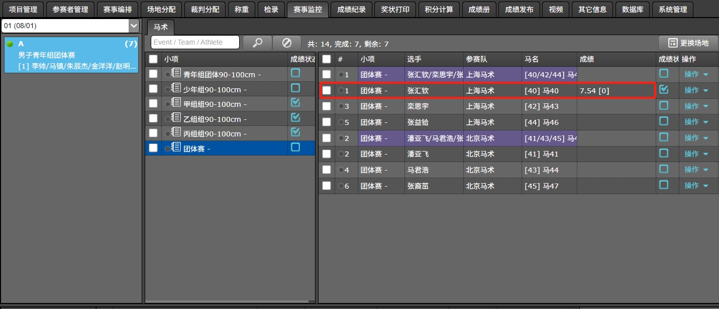Select the 团体赛 item in 小项 list
The image size is (719, 309).
[x=196, y=148]
